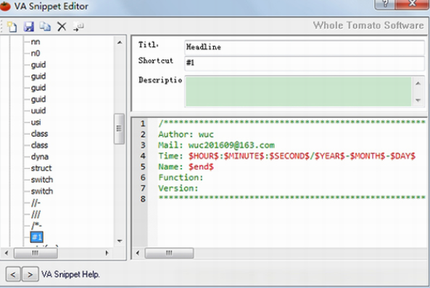Click the Copy snippet toolbar icon
The height and width of the screenshot is (288, 430).
[x=45, y=27]
